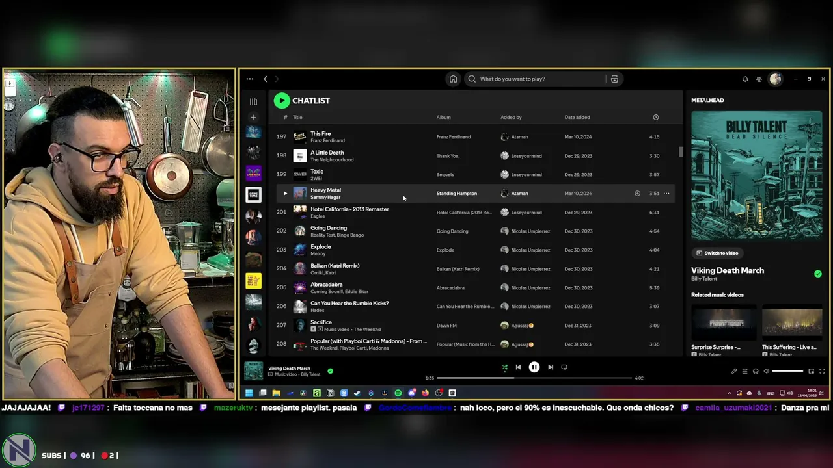This screenshot has height=468, width=833.
Task: Open Sammy Hagar artist link
Action: [x=325, y=197]
